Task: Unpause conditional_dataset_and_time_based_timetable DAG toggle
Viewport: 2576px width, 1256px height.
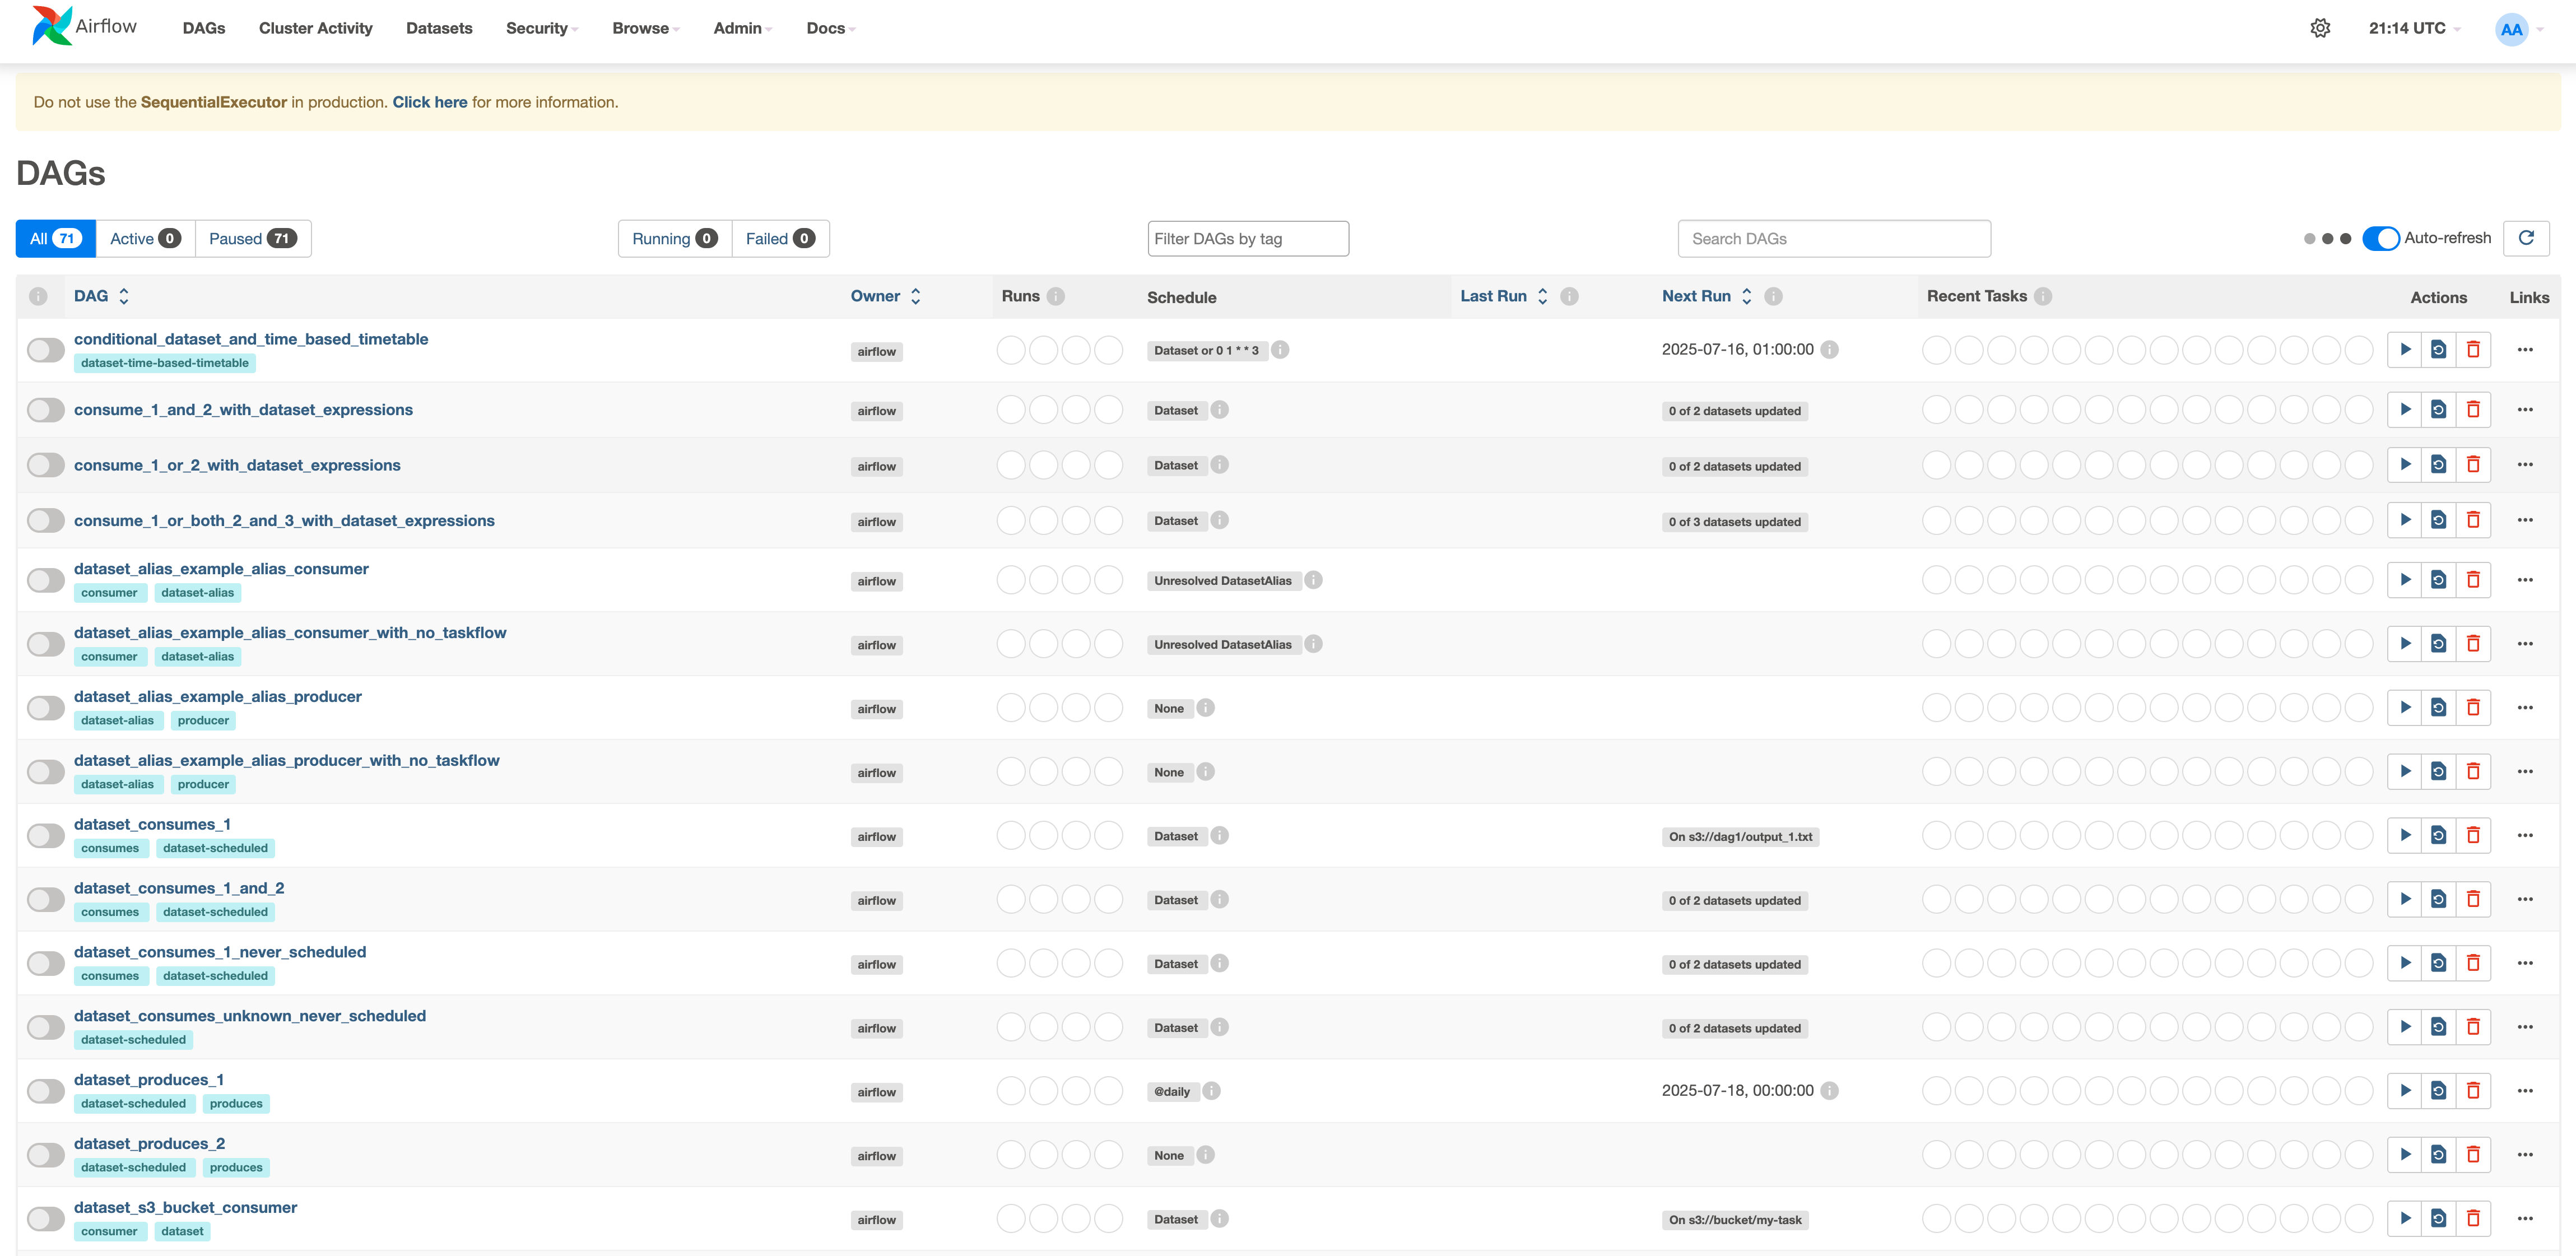Action: point(46,350)
